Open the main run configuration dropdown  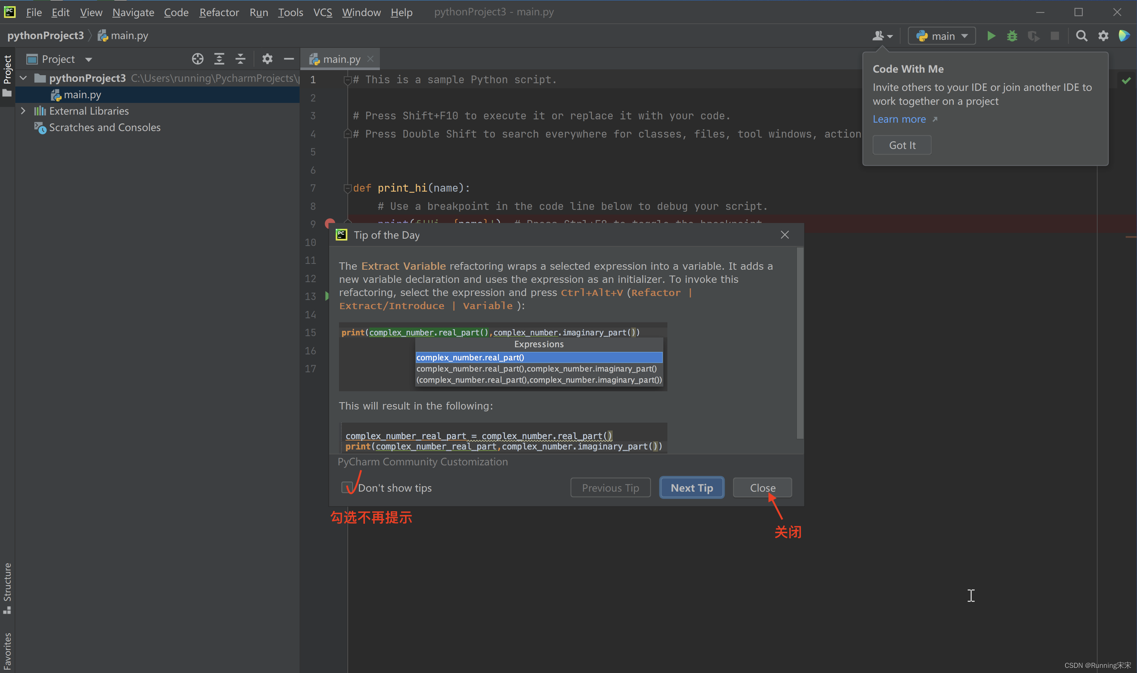point(942,36)
